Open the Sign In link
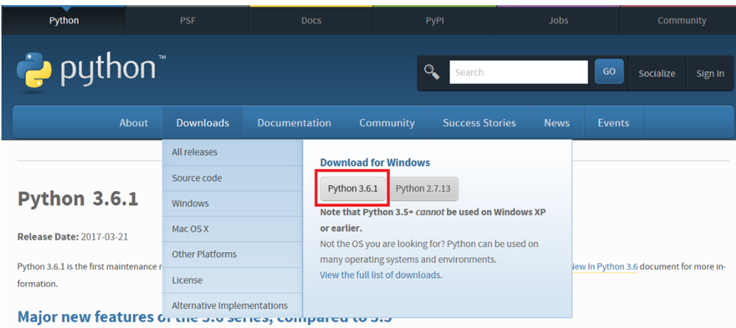 coord(709,73)
